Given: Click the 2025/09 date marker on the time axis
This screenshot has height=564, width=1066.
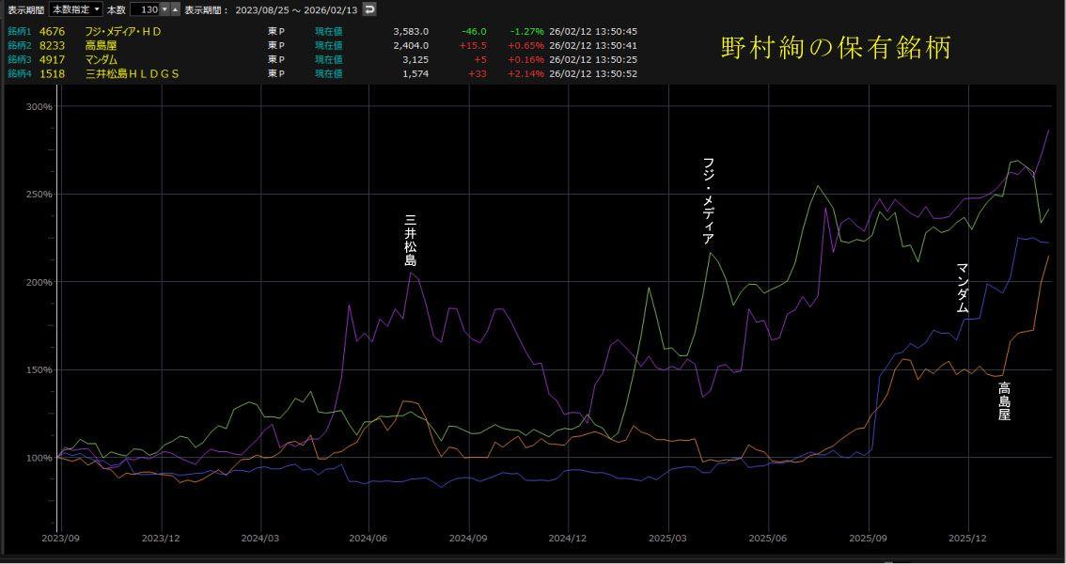Looking at the screenshot, I should 869,539.
